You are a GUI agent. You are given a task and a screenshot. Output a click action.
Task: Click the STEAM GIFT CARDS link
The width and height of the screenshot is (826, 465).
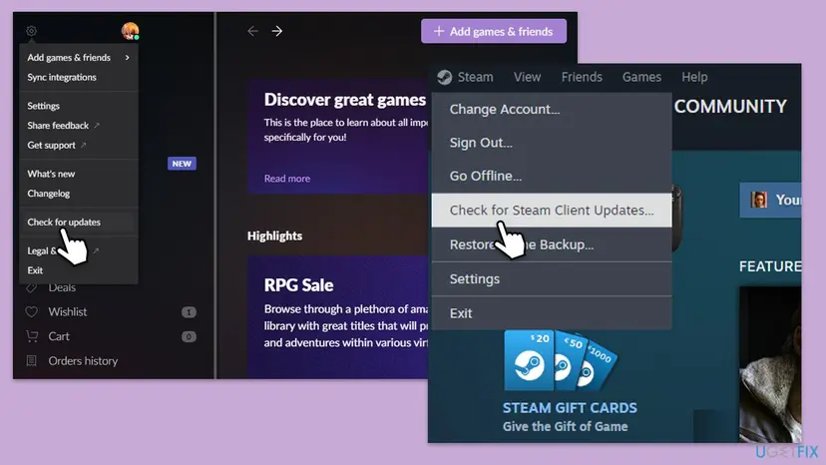pos(570,407)
